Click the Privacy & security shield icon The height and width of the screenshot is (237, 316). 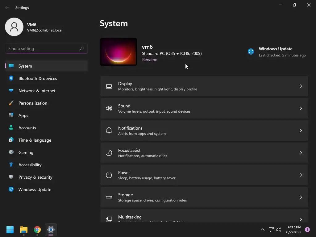[x=11, y=177]
